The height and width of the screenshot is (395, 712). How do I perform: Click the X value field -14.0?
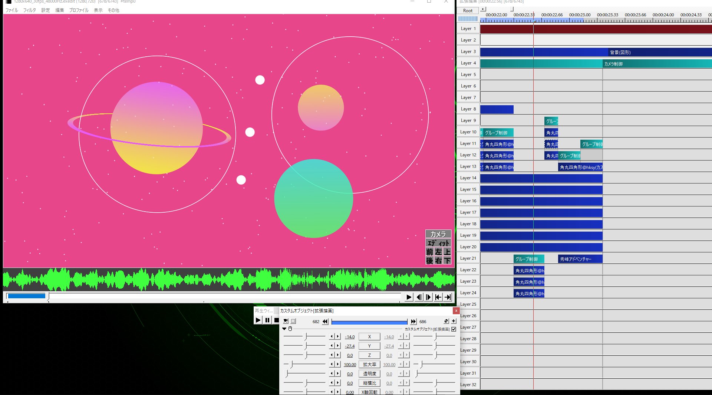pos(350,337)
